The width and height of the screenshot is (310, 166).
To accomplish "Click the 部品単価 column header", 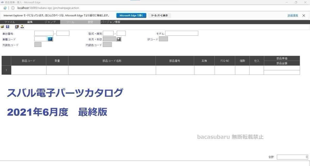I will click(x=282, y=58).
